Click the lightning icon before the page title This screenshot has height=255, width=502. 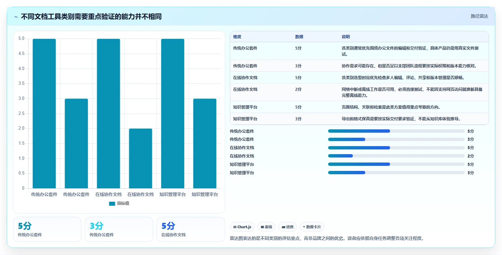click(x=16, y=16)
